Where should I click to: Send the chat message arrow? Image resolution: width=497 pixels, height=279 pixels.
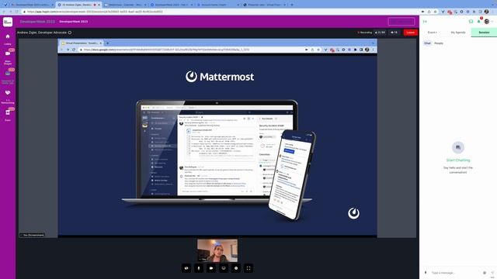pos(492,272)
